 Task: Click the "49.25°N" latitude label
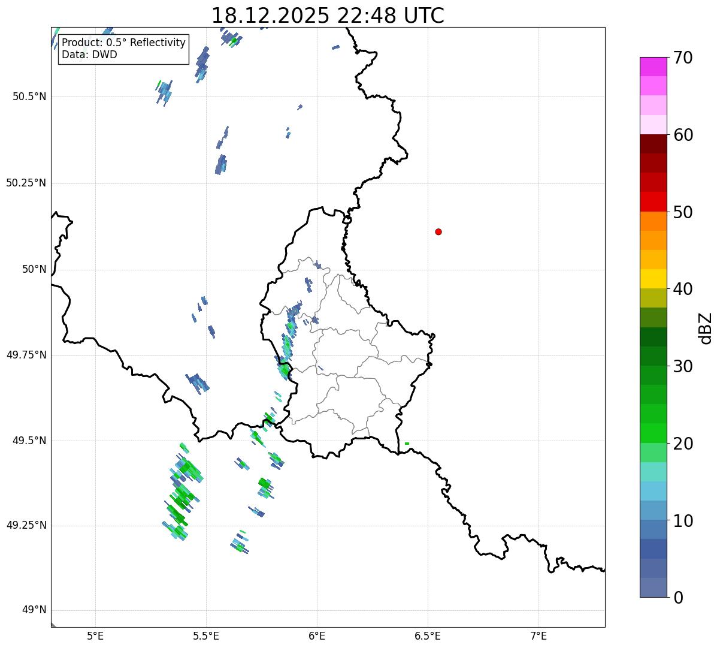[x=26, y=525]
